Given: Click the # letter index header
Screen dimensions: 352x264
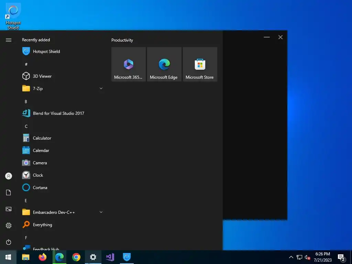Looking at the screenshot, I should coord(26,64).
